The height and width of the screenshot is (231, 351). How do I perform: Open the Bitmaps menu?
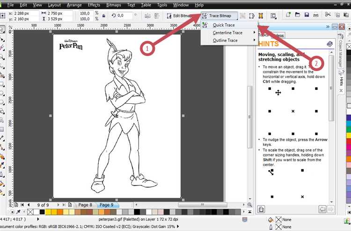click(115, 5)
